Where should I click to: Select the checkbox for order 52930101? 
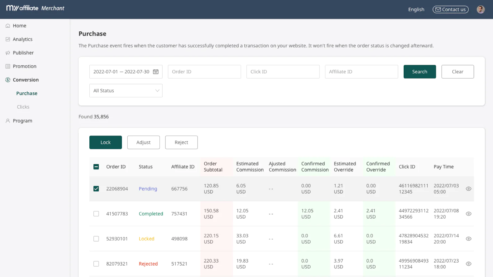96,239
